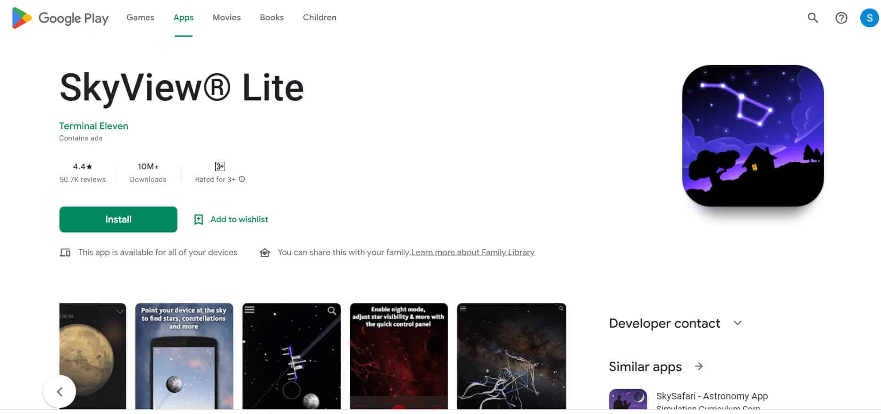
Task: Open Similar apps arrow
Action: click(x=699, y=366)
